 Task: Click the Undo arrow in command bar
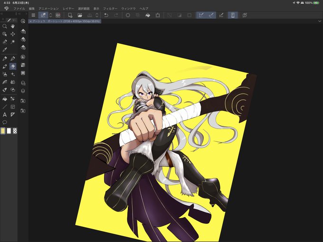coord(106,15)
